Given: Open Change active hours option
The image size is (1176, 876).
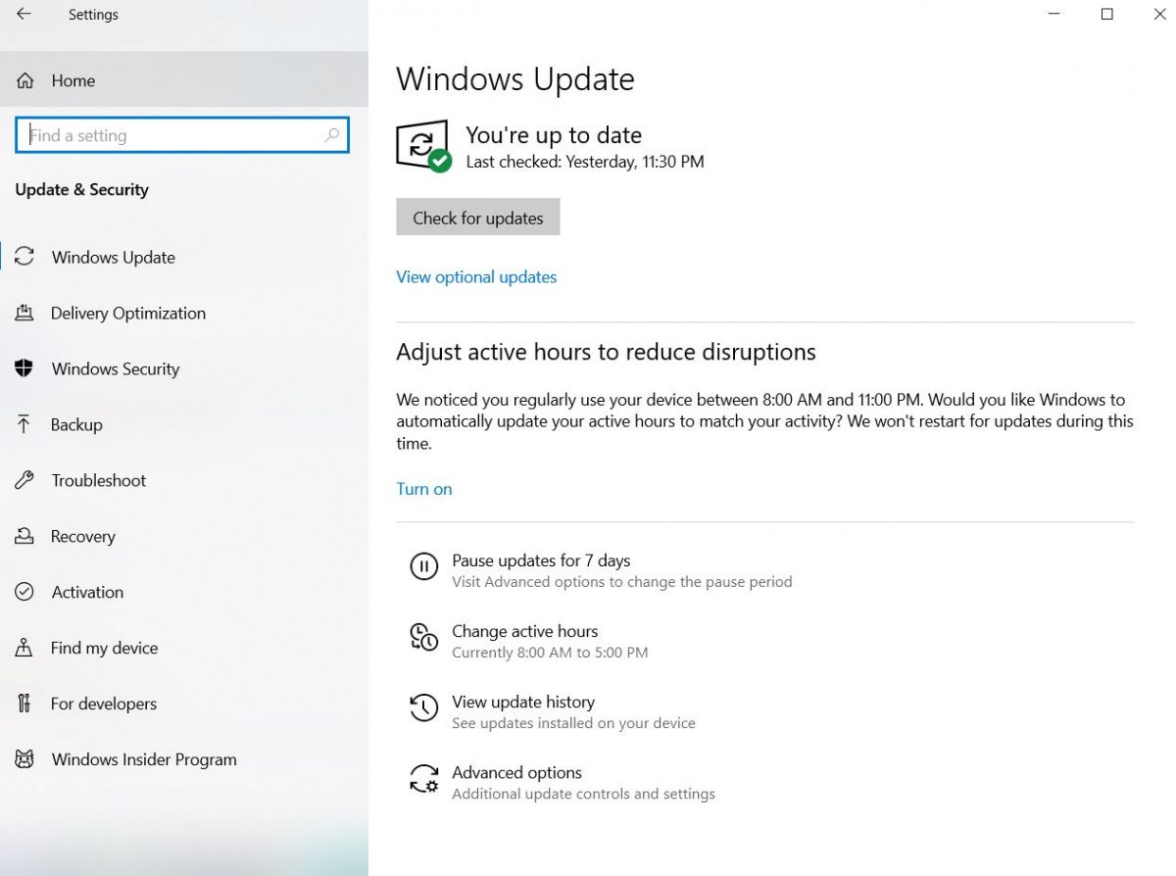Looking at the screenshot, I should tap(524, 631).
